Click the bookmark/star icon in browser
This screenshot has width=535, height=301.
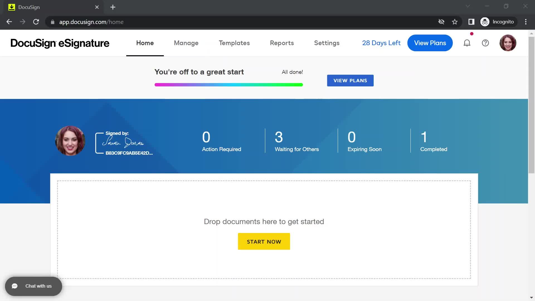pos(454,22)
